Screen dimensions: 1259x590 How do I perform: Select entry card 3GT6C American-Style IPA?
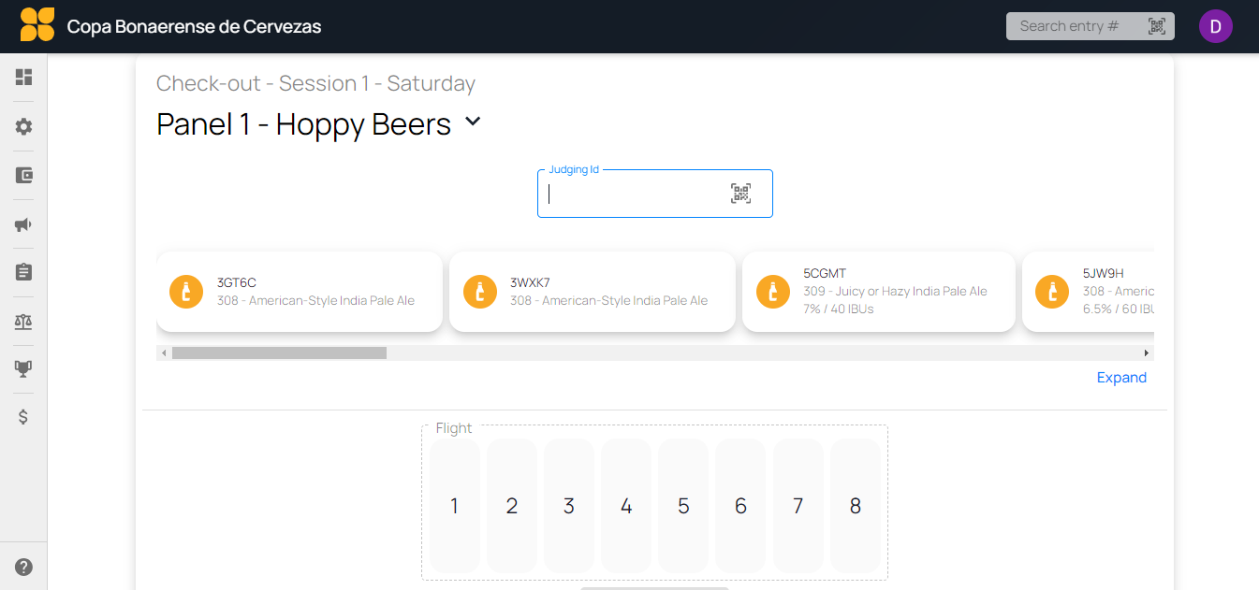(x=300, y=291)
